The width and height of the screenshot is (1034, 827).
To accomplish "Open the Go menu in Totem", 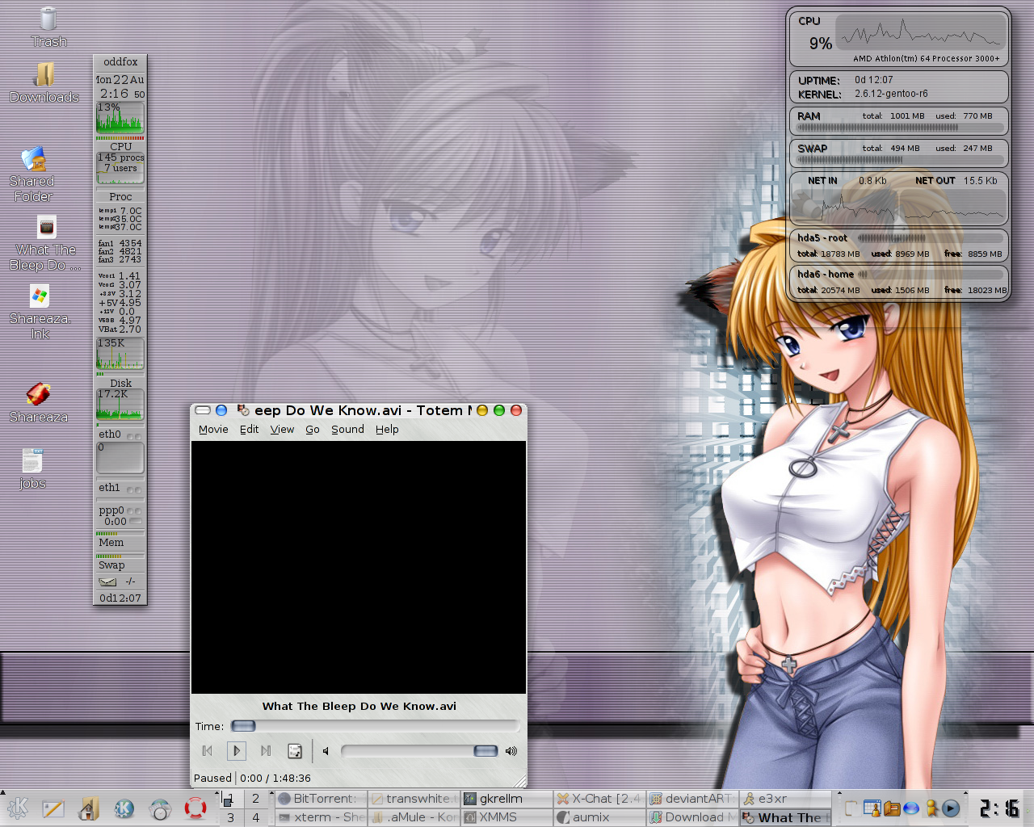I will [x=313, y=430].
